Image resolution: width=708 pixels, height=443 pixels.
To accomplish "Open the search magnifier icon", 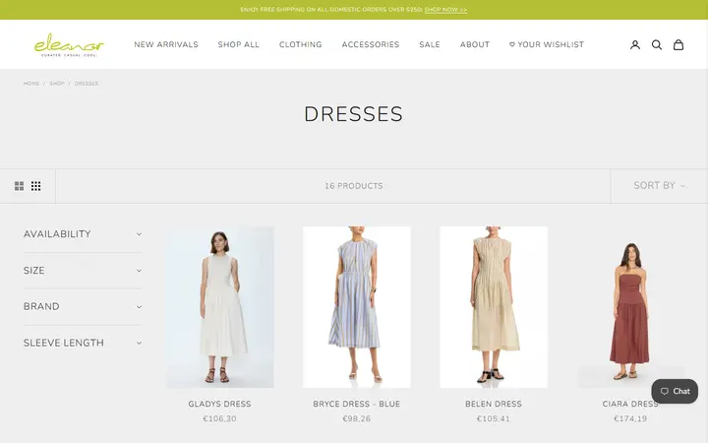I will click(657, 44).
